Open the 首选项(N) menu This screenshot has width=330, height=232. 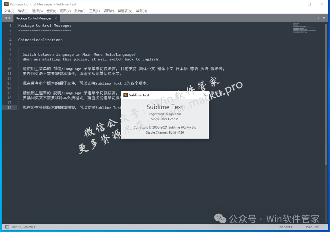[x=125, y=11]
